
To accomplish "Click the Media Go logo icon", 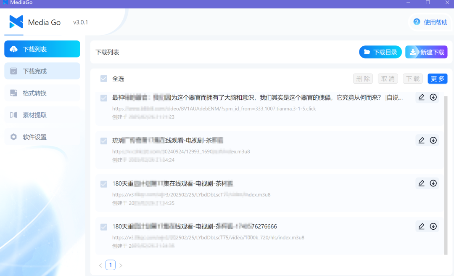I will coord(16,22).
